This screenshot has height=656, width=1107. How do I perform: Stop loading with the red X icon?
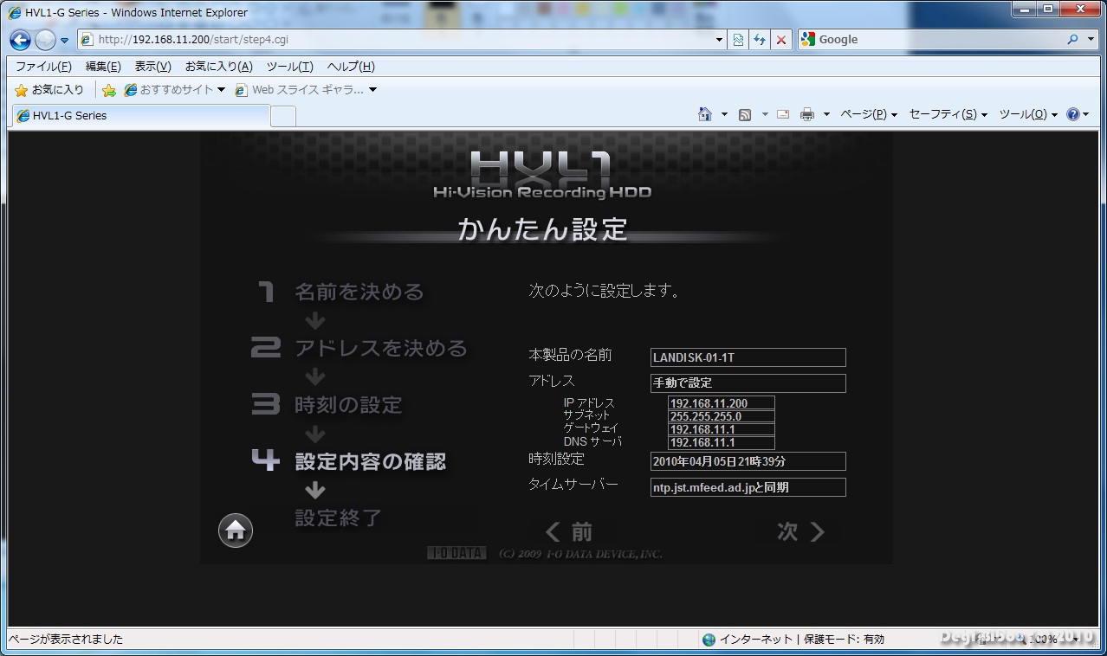[781, 40]
